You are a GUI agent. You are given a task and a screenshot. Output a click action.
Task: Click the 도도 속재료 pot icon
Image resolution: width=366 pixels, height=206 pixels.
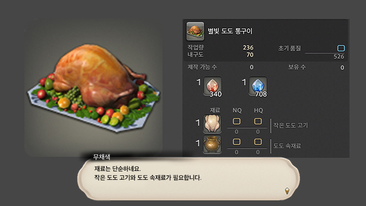pyautogui.click(x=212, y=144)
